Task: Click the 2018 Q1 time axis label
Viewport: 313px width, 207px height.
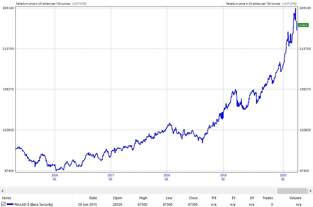Action: coord(167,177)
